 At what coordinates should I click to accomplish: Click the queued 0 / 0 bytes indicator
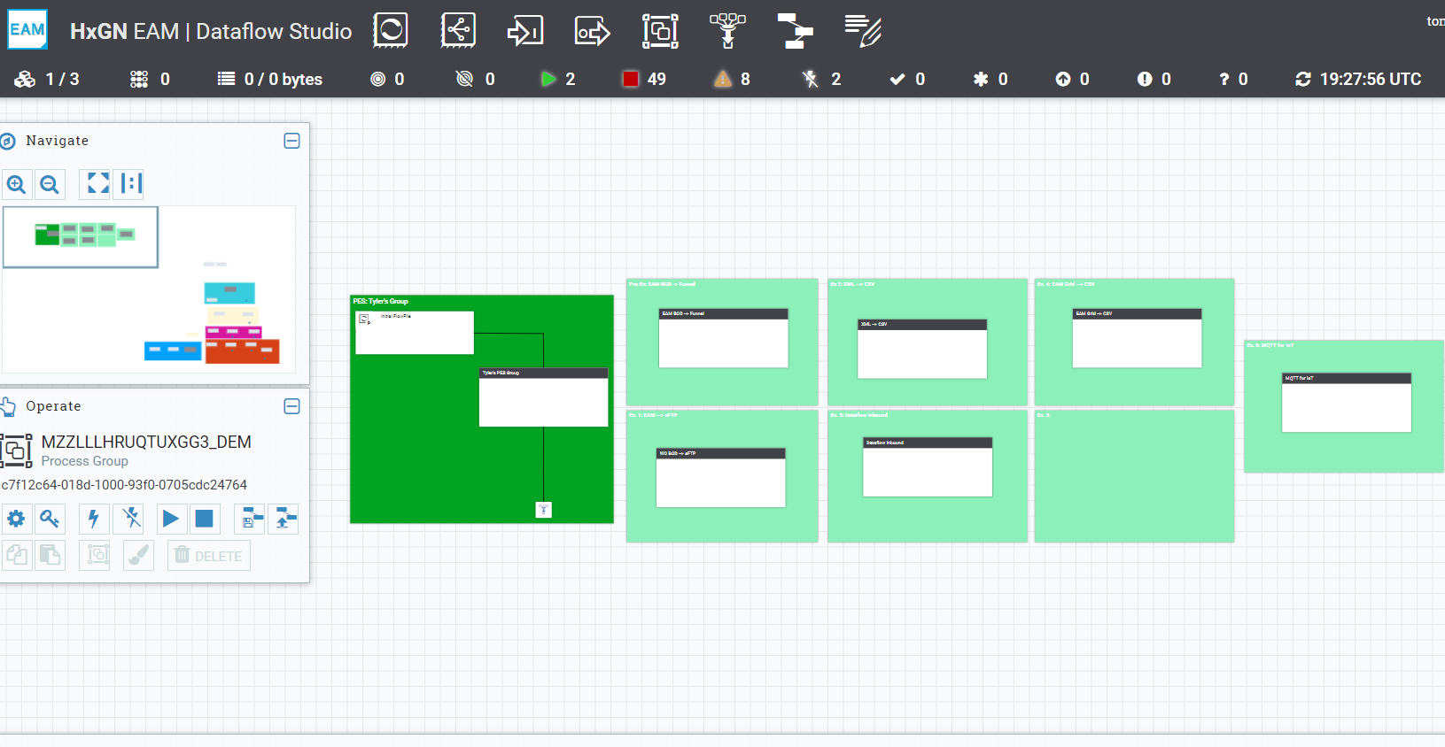270,79
